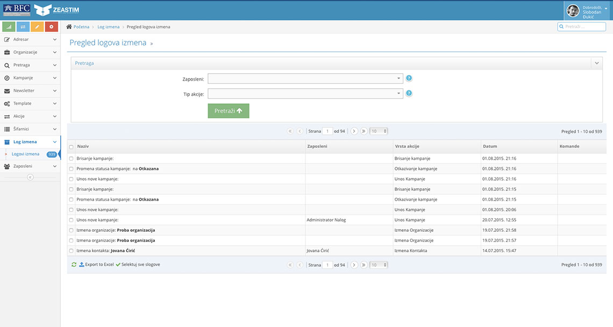Open top pager rows-per-page selector
Viewport: 613px width, 327px height.
(x=379, y=131)
